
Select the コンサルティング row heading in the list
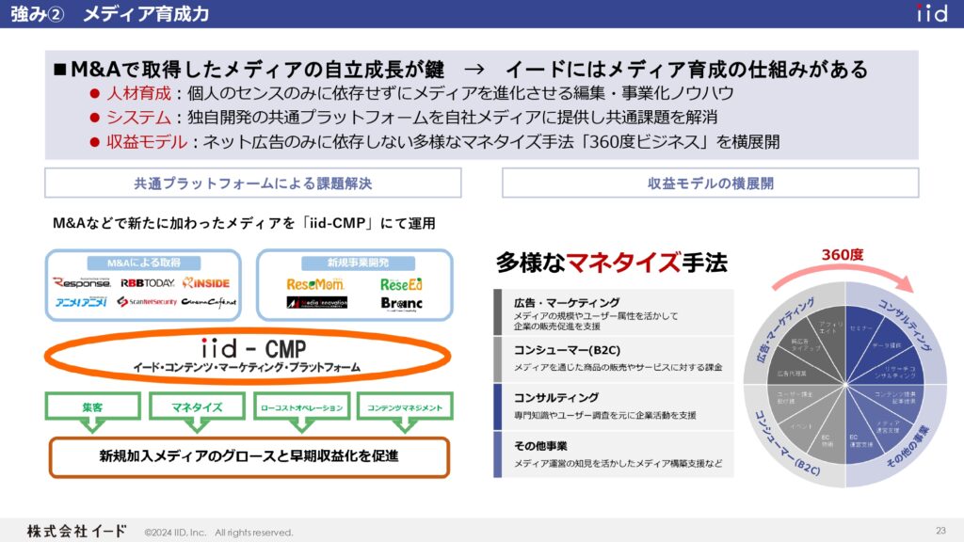tap(555, 398)
